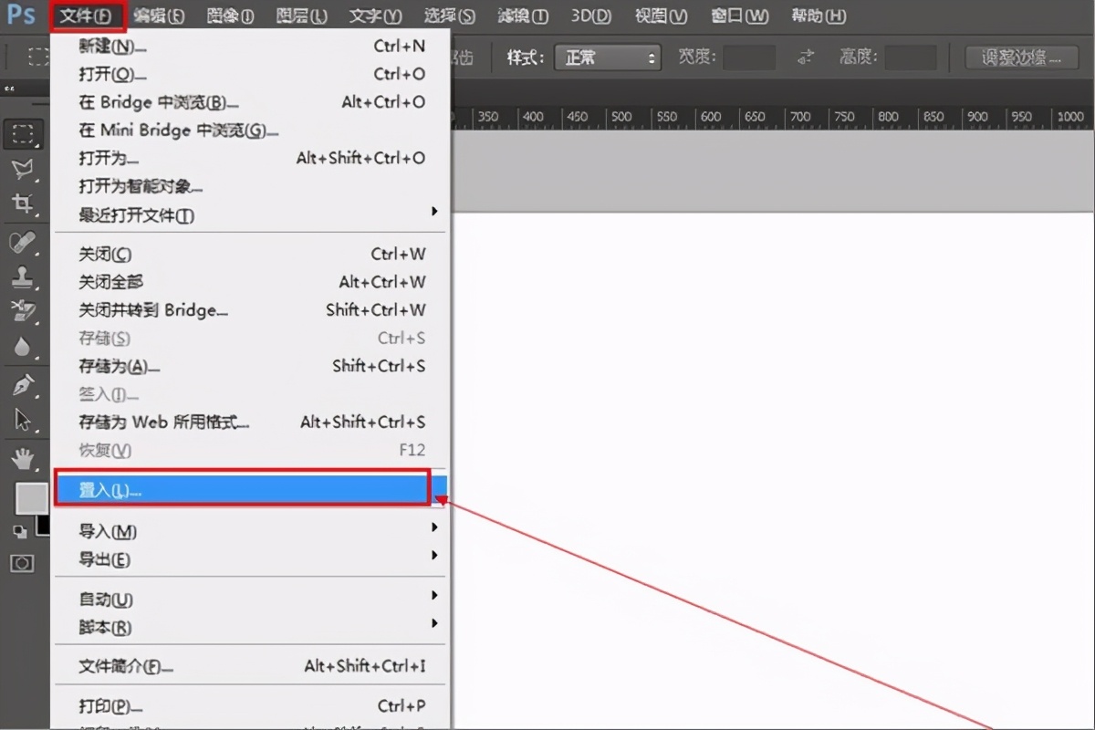This screenshot has width=1095, height=730.
Task: Click the foreground color swatch
Action: 31,498
